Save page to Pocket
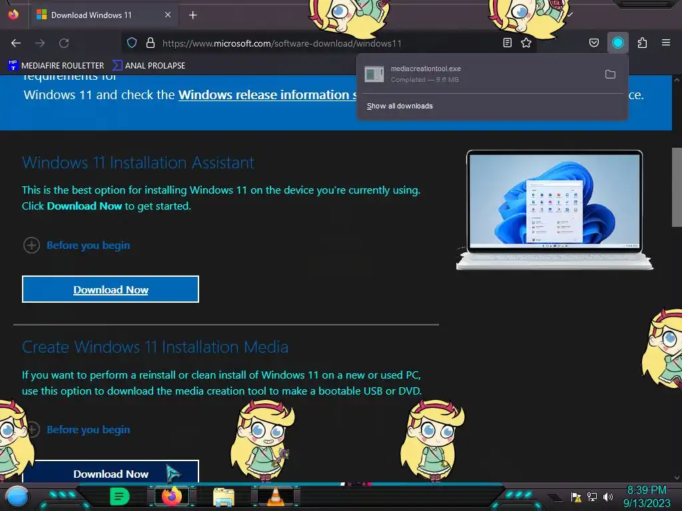The width and height of the screenshot is (682, 511). pos(593,43)
